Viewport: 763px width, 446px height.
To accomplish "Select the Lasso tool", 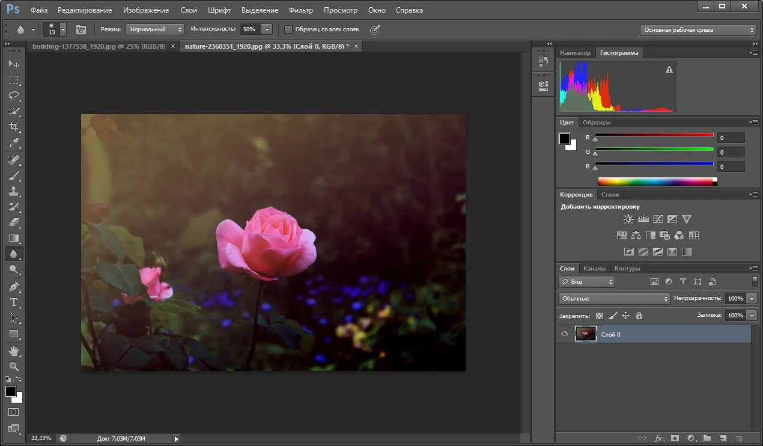I will click(x=14, y=95).
